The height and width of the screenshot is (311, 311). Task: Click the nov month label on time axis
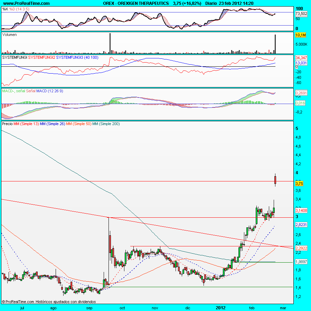click(x=155, y=308)
